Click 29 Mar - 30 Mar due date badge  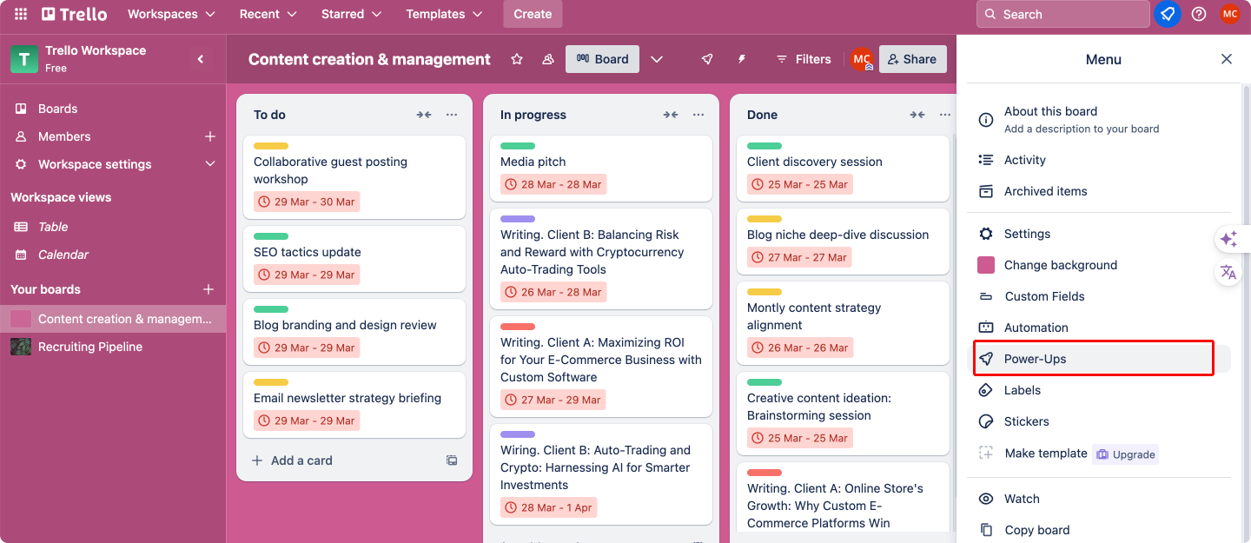click(x=307, y=202)
